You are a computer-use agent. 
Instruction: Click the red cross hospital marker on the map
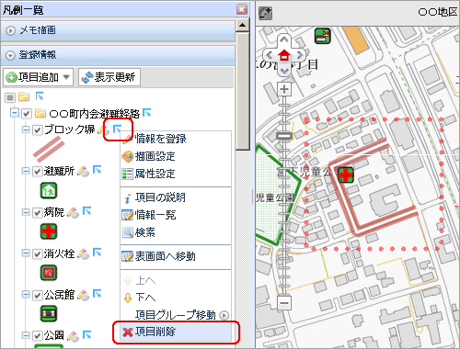pyautogui.click(x=345, y=174)
